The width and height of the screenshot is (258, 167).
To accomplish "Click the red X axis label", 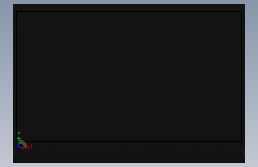I will (32, 146).
